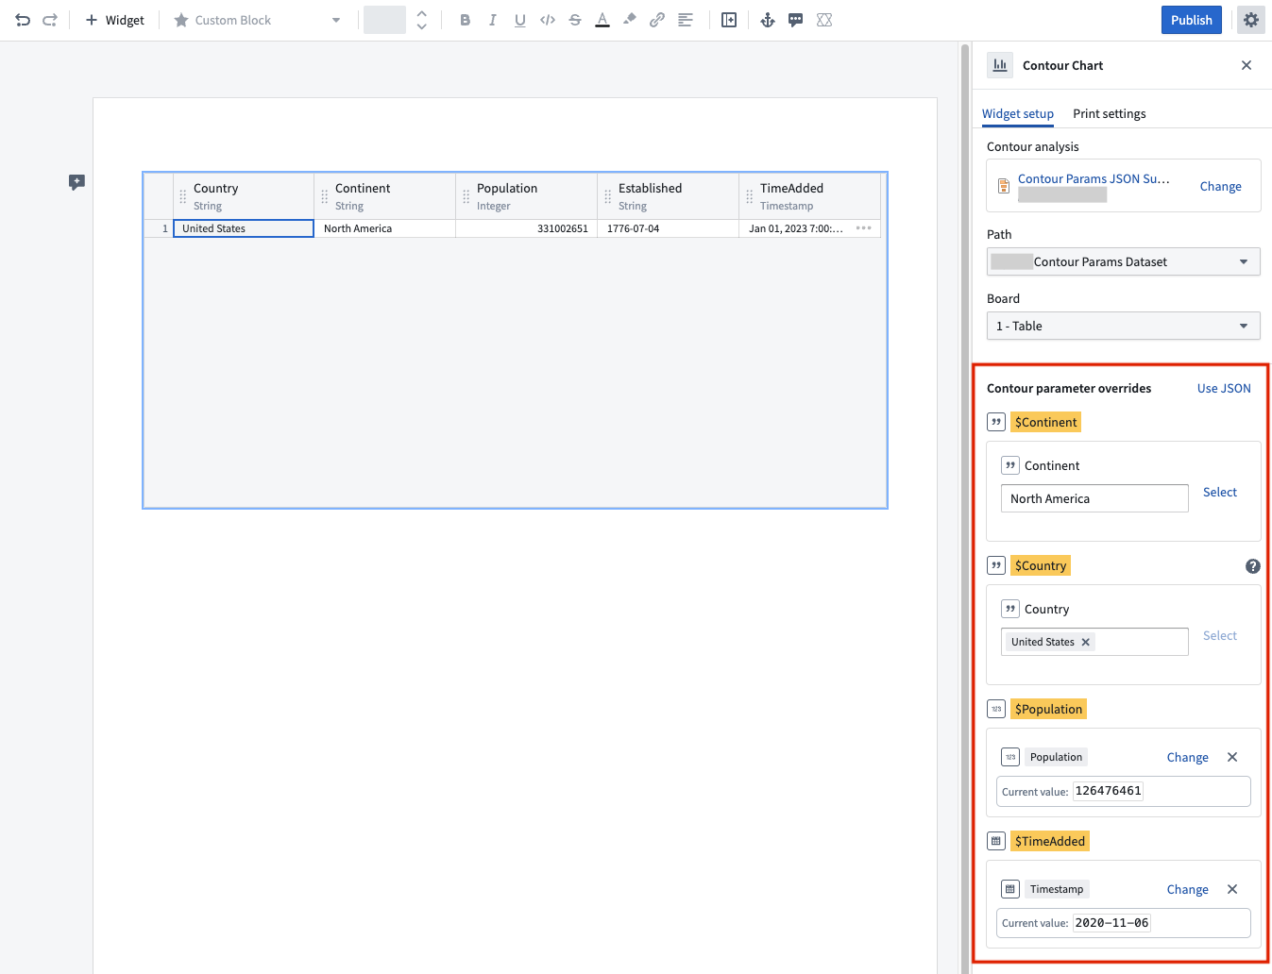Switch to the Print settings tab

coord(1110,113)
